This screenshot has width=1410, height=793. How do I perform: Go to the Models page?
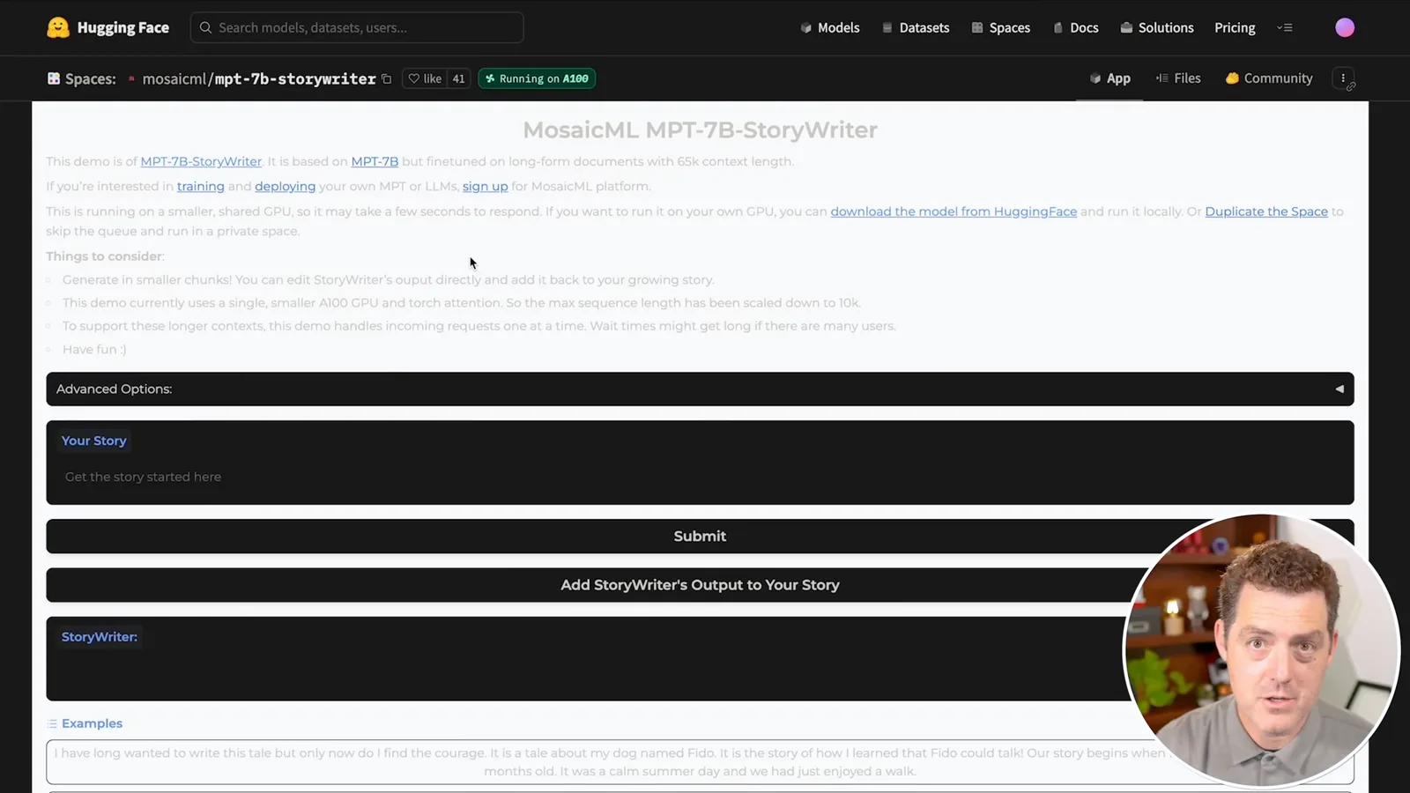(x=830, y=27)
